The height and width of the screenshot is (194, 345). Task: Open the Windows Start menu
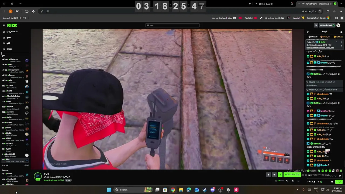click(109, 190)
